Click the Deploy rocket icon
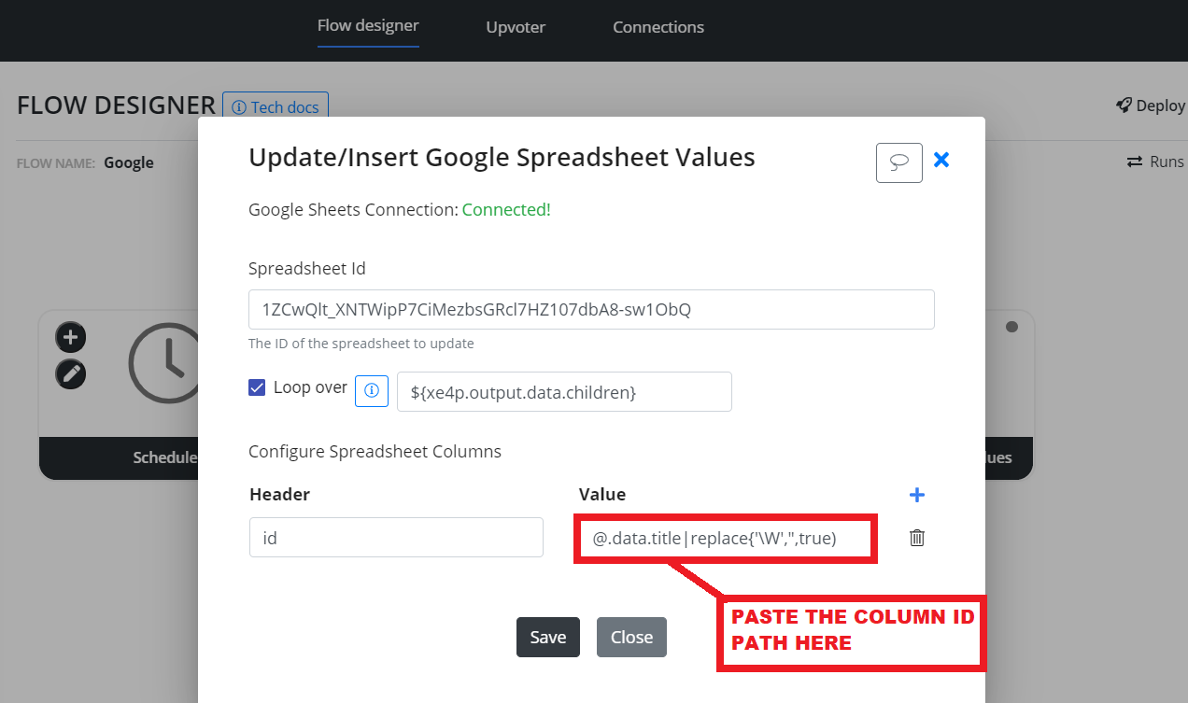The width and height of the screenshot is (1188, 703). coord(1124,105)
